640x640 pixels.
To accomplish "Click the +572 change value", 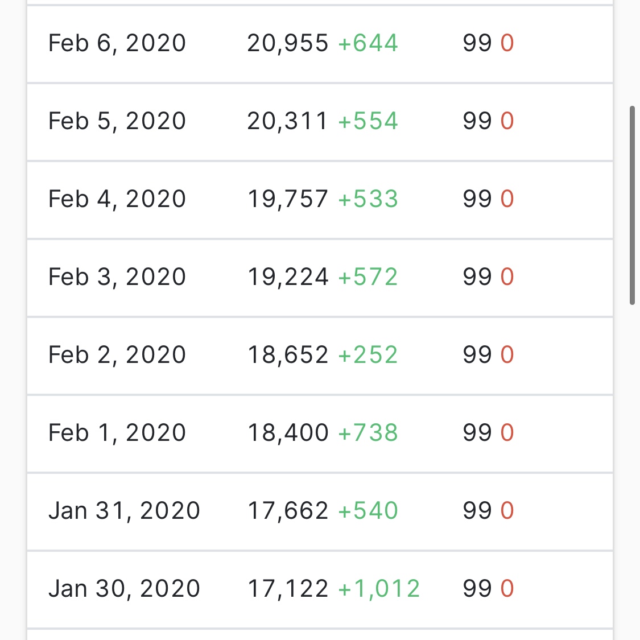I will 368,277.
